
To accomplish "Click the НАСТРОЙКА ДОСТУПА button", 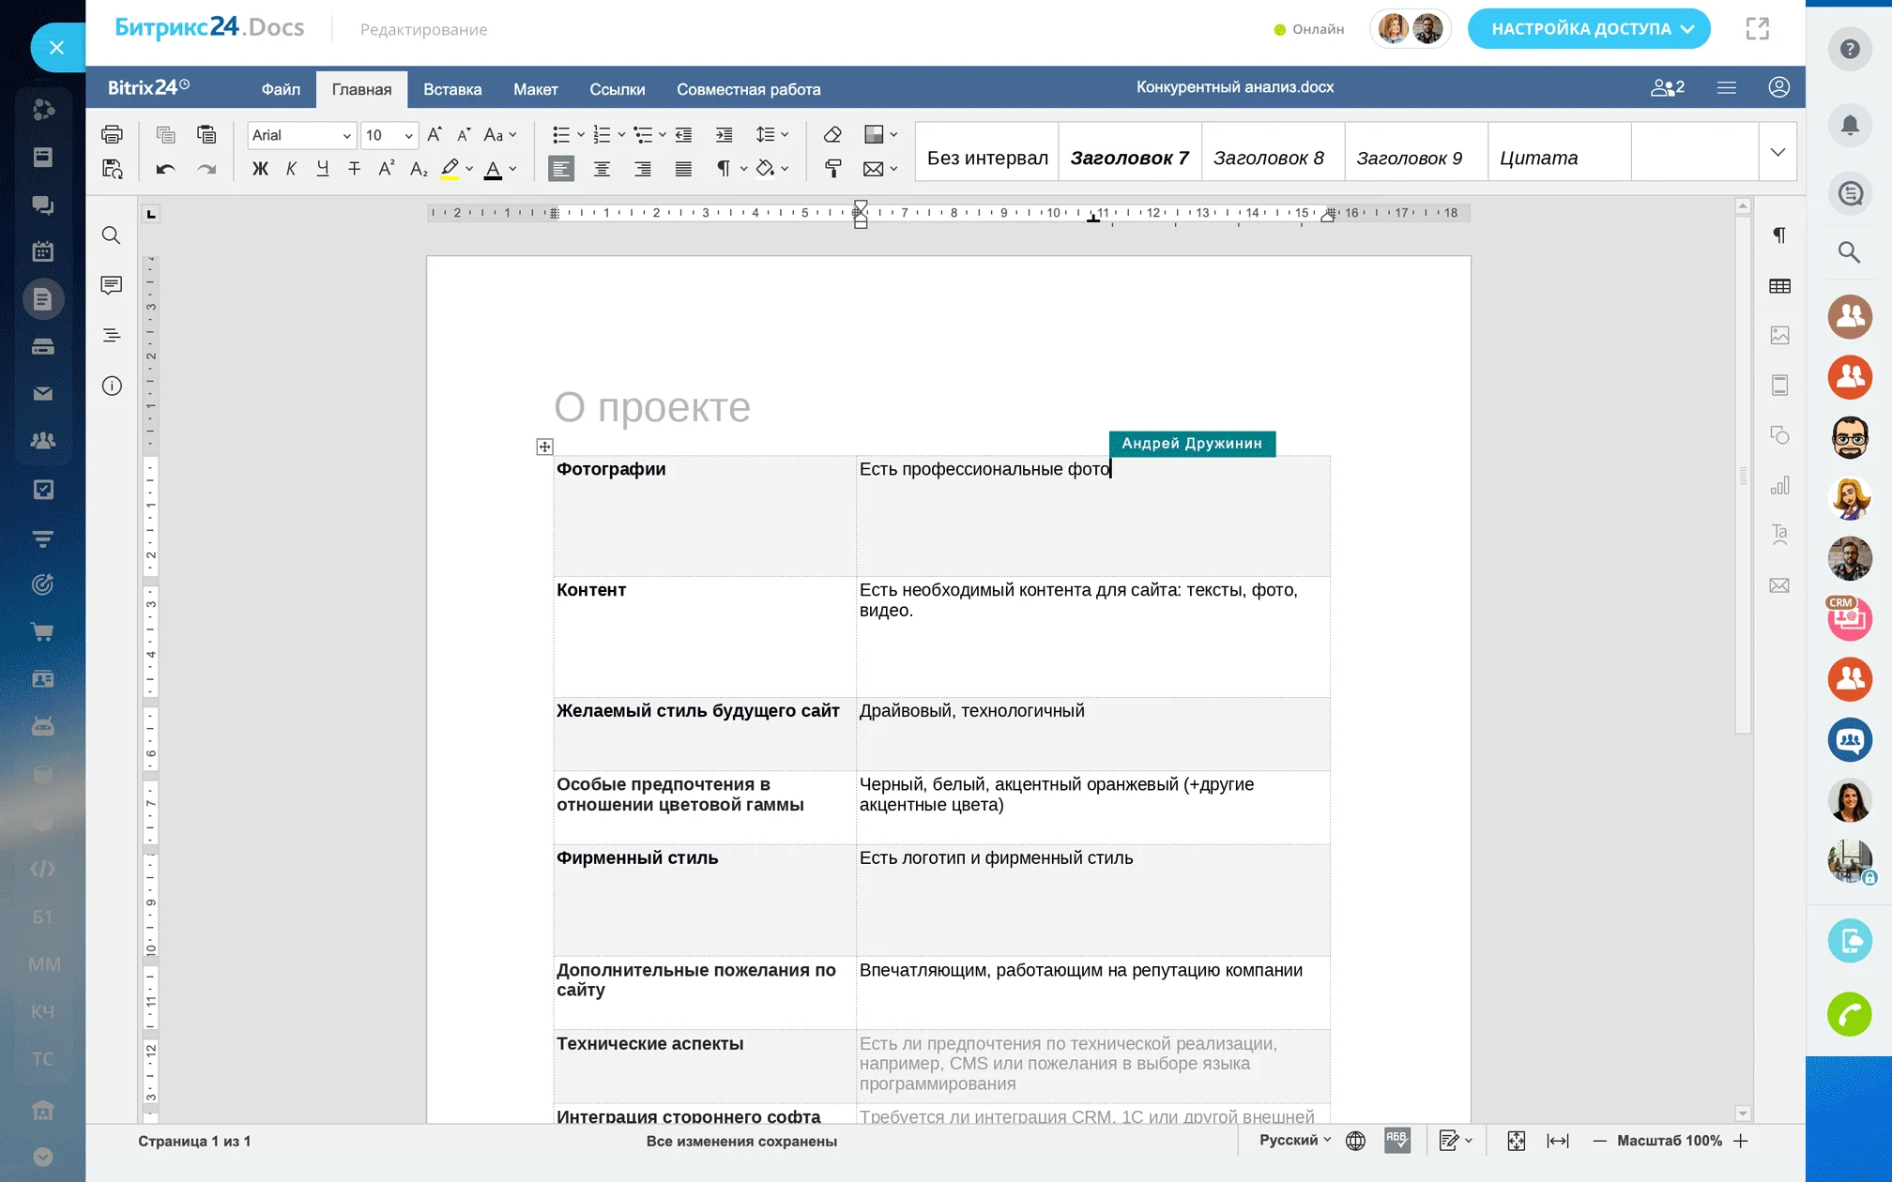I will coord(1588,29).
